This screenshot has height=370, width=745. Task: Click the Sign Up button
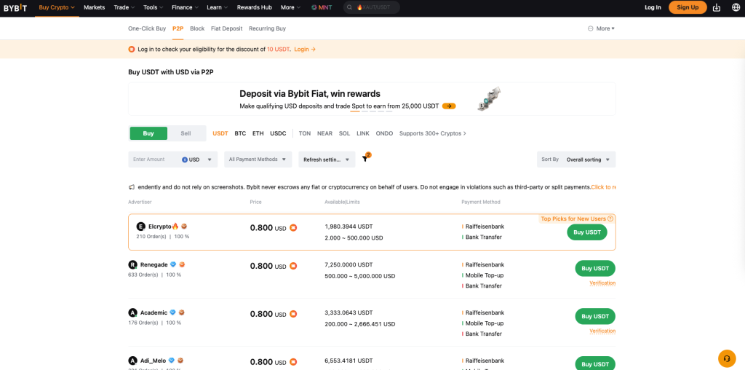click(x=688, y=7)
